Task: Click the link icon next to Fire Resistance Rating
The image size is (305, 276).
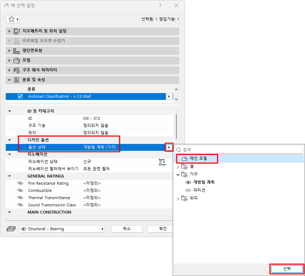Action: 20,183
